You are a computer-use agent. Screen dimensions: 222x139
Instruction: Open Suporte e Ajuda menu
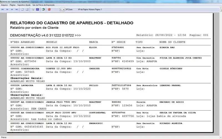click(x=24, y=5)
